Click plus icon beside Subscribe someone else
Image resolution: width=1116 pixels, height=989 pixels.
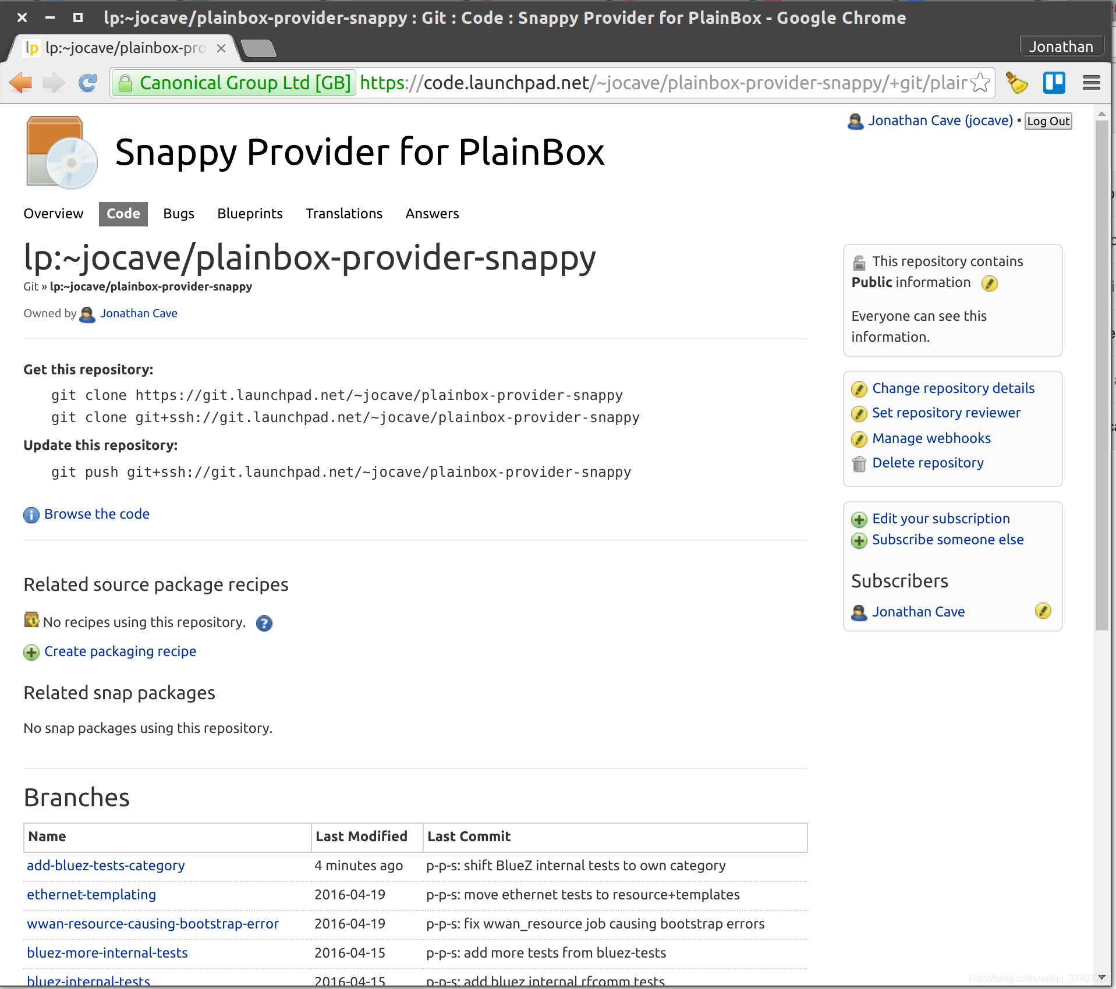pos(859,541)
